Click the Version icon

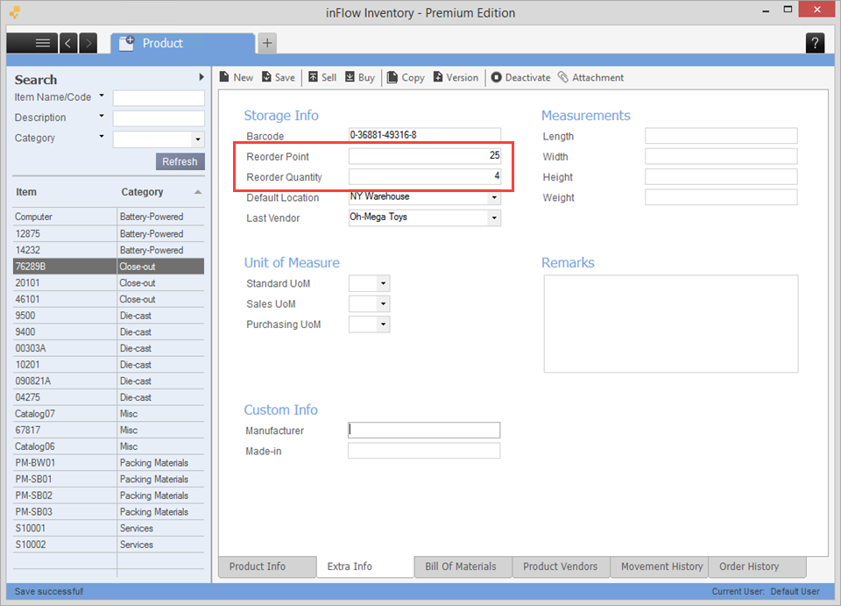438,77
